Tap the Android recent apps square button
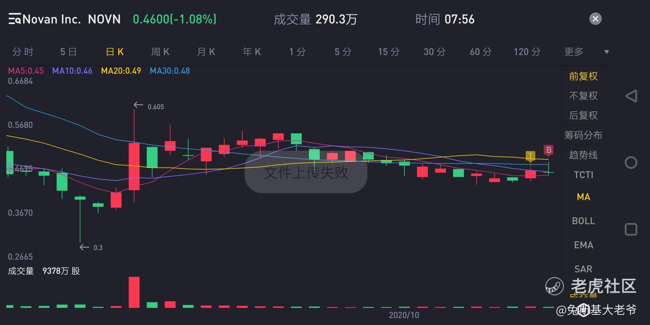Screen dimensions: 650x325 [x=631, y=229]
